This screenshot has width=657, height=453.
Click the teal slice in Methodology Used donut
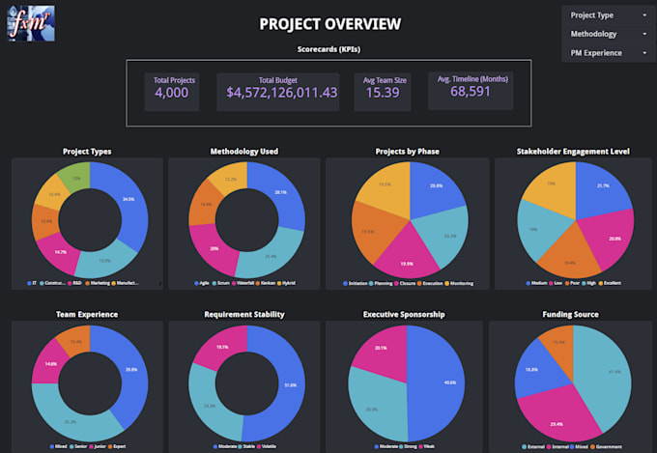(x=271, y=257)
